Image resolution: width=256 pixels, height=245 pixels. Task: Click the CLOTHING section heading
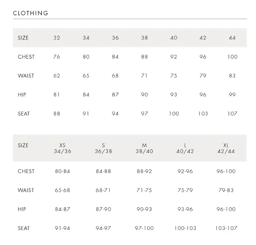point(31,13)
